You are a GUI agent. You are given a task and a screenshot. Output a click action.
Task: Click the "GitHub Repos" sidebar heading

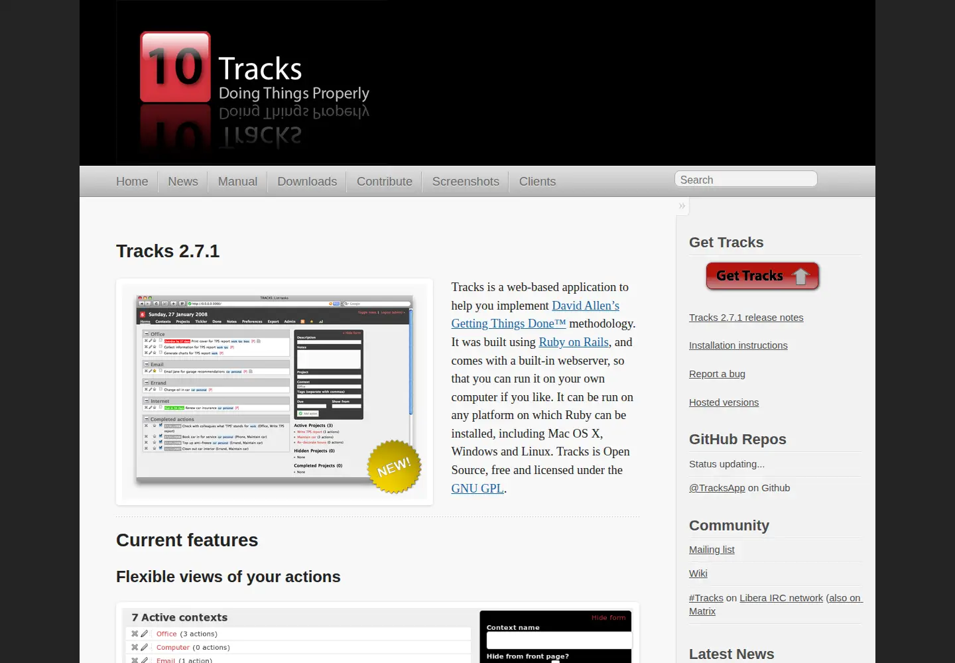(737, 440)
